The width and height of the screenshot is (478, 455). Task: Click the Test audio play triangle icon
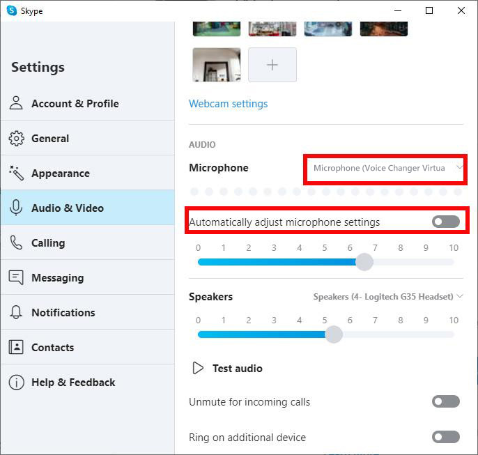click(x=198, y=368)
